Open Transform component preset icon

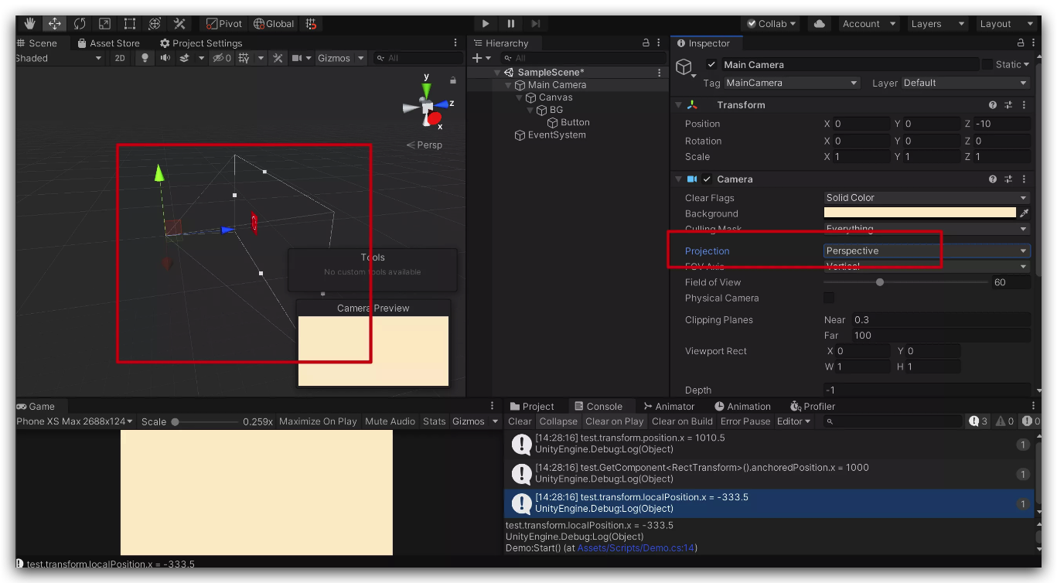1008,105
